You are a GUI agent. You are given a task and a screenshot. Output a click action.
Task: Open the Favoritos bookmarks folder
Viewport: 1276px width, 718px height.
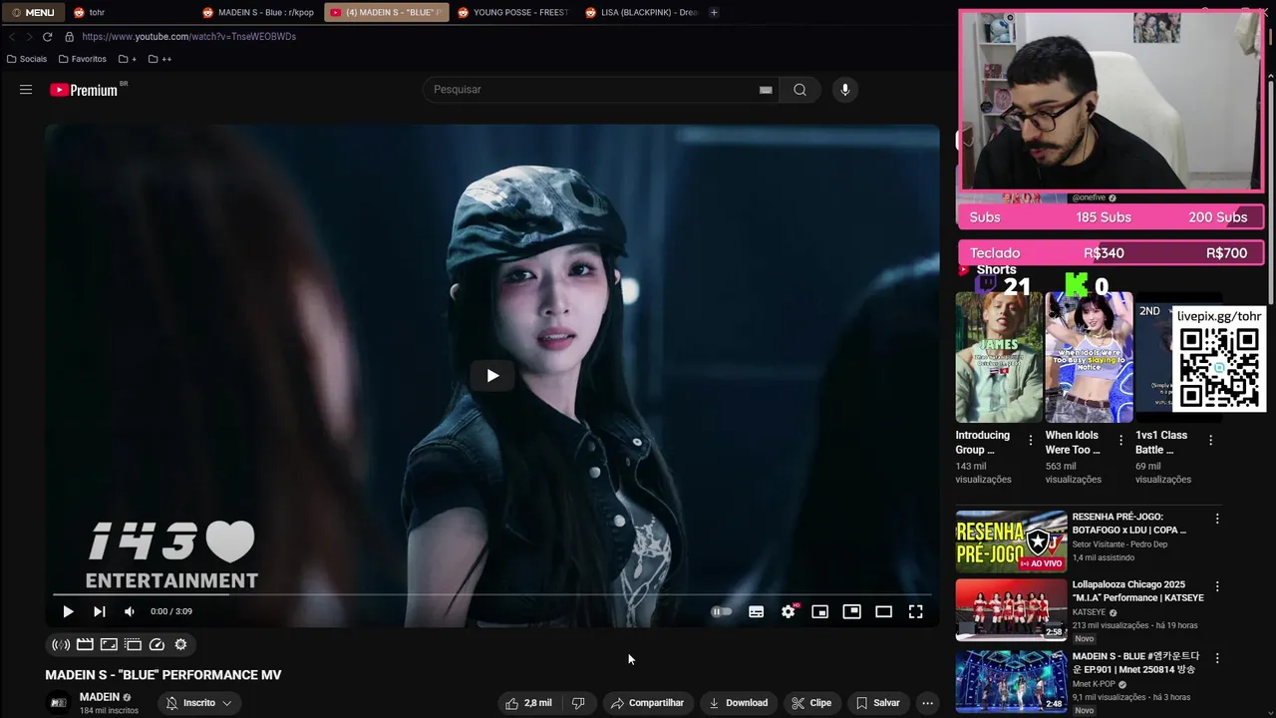83,59
